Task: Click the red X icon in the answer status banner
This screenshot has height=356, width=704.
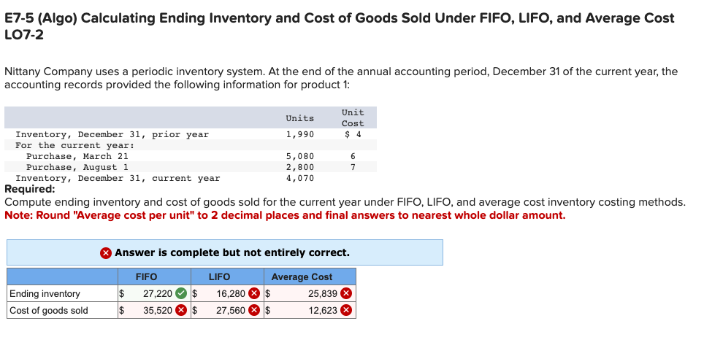Action: (x=105, y=253)
